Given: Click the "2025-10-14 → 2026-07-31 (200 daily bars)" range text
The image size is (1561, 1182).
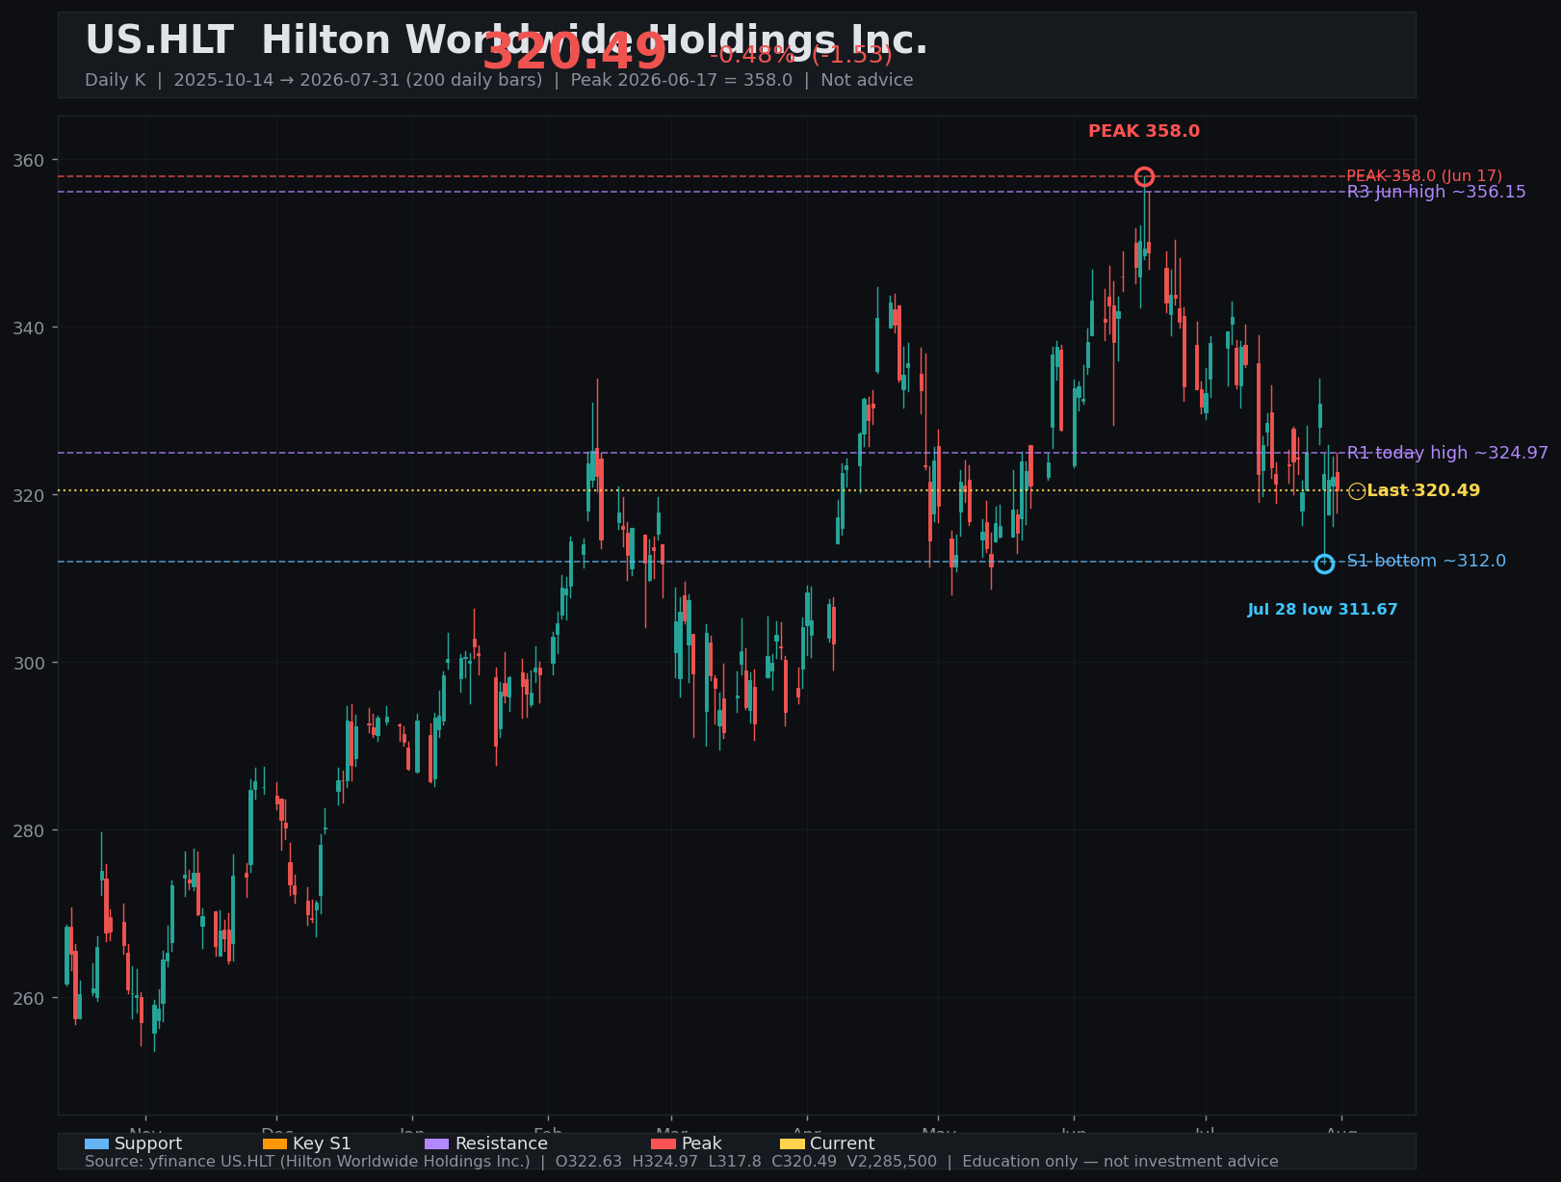Looking at the screenshot, I should [x=358, y=80].
